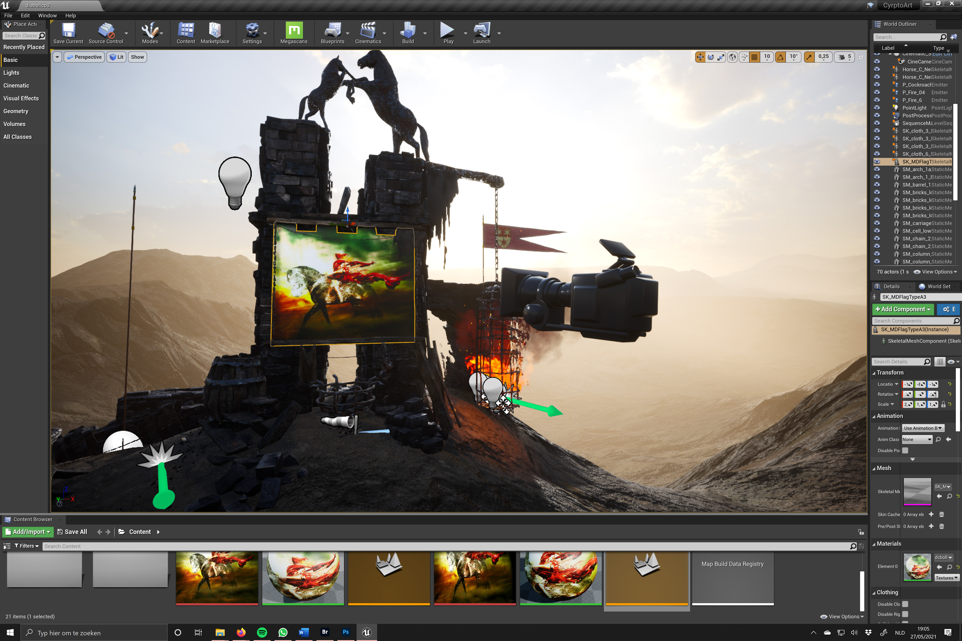The image size is (962, 641).
Task: Click Add/Import in Content Browser
Action: [28, 532]
